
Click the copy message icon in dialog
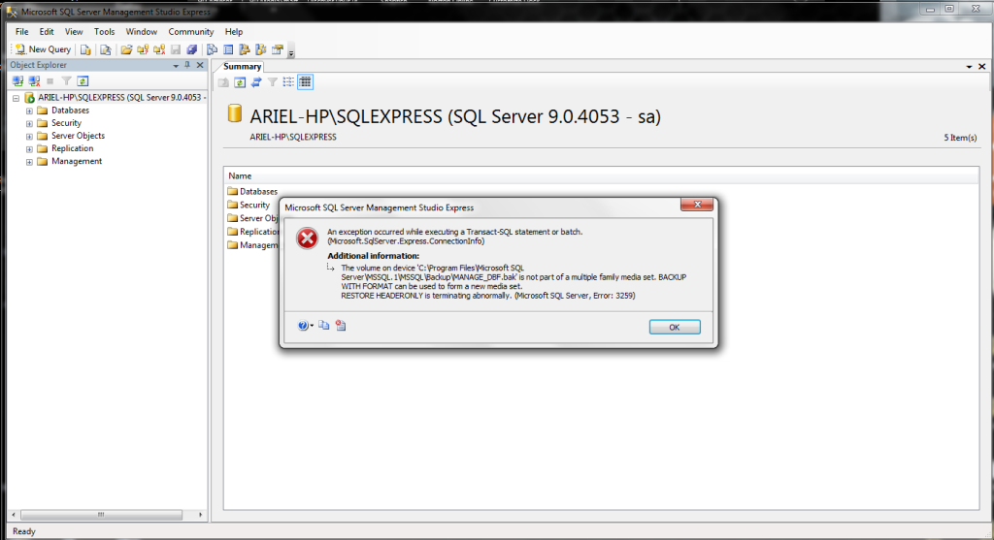[324, 327]
